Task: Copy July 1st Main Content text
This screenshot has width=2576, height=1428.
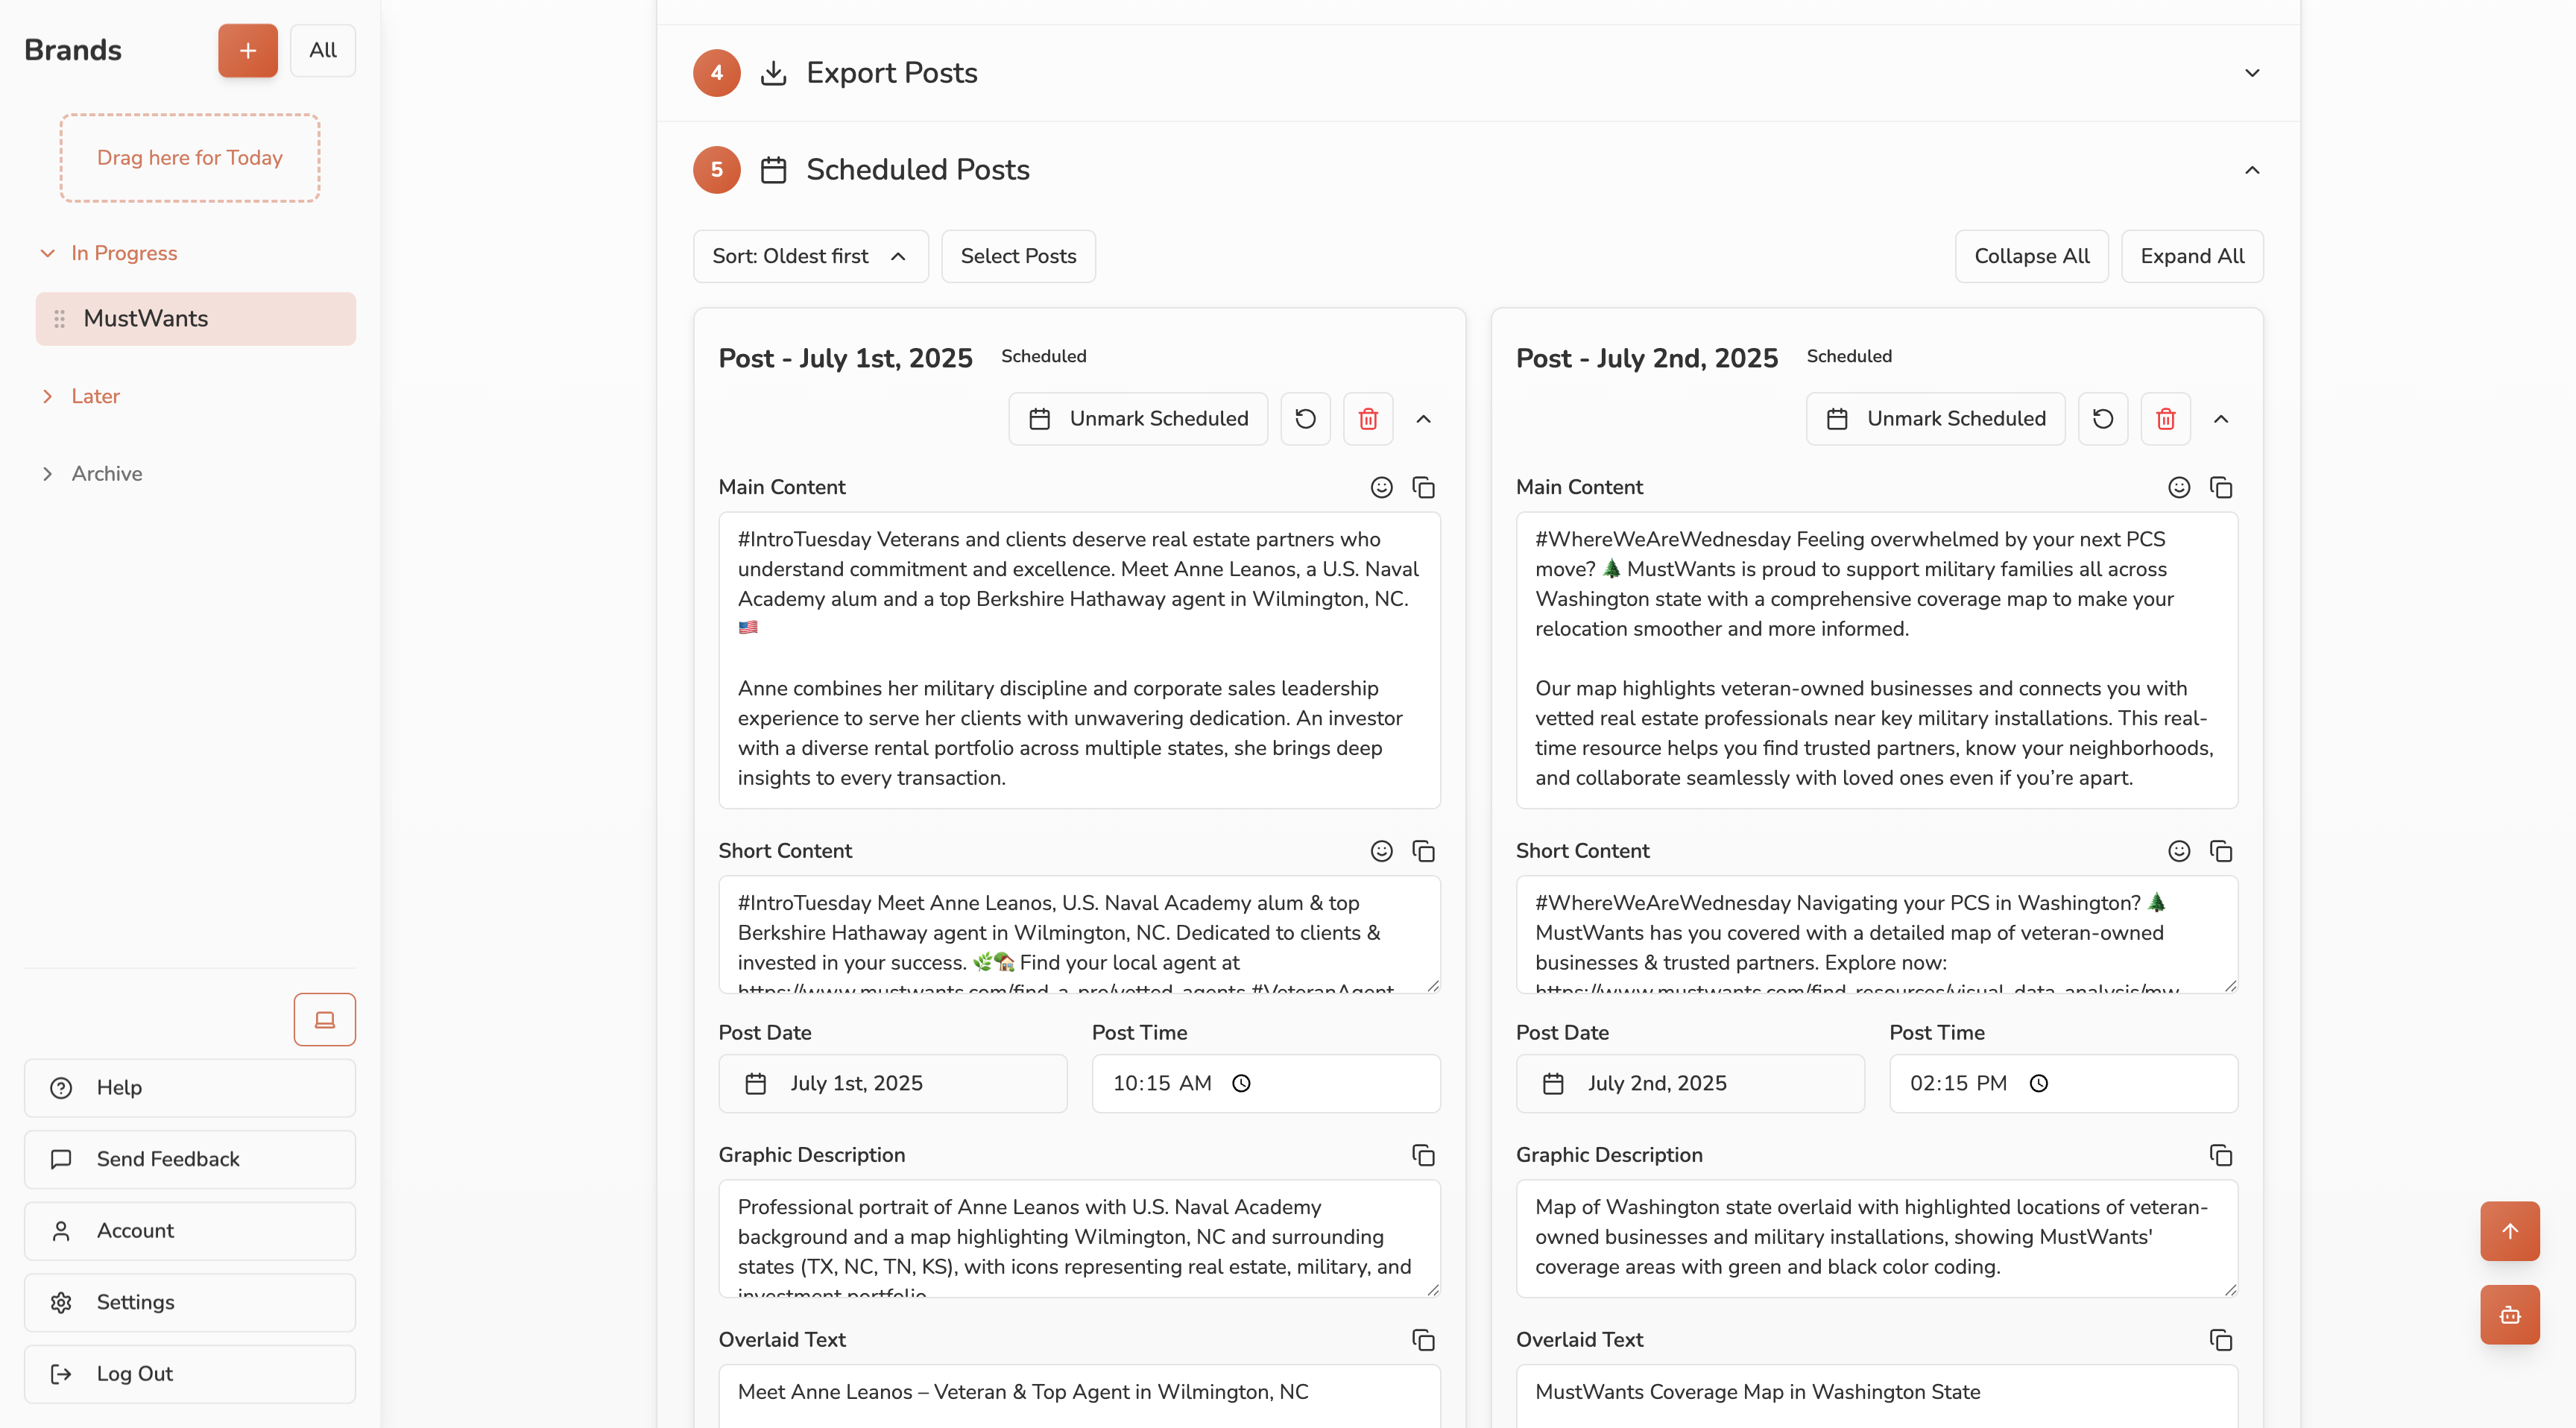Action: point(1423,487)
